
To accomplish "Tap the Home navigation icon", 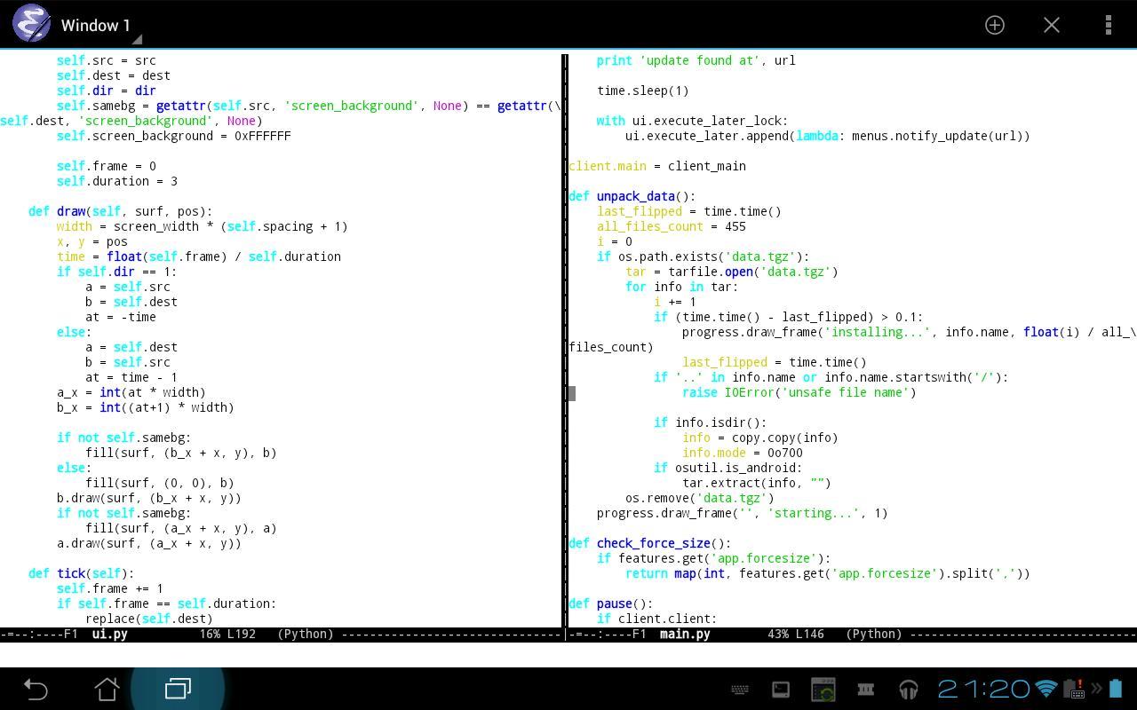I will (107, 688).
